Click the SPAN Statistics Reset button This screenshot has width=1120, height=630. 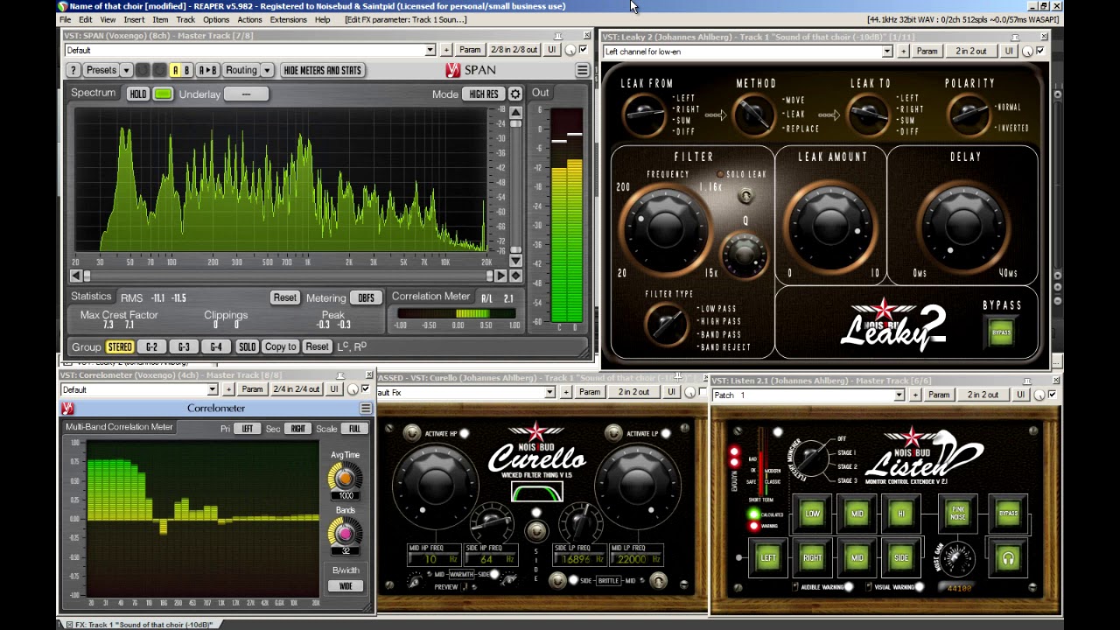click(x=284, y=297)
